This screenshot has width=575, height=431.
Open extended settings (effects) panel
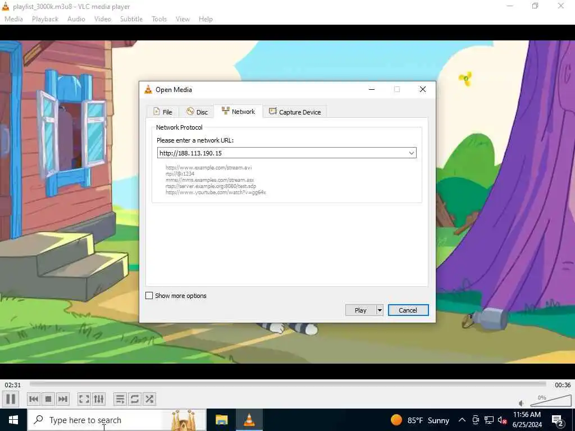tap(99, 399)
